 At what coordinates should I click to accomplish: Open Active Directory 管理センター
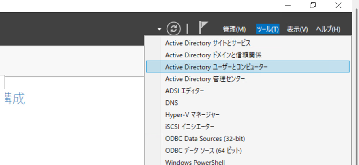point(248,79)
